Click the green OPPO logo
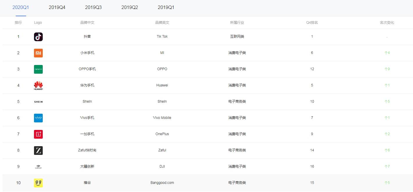 click(38, 69)
